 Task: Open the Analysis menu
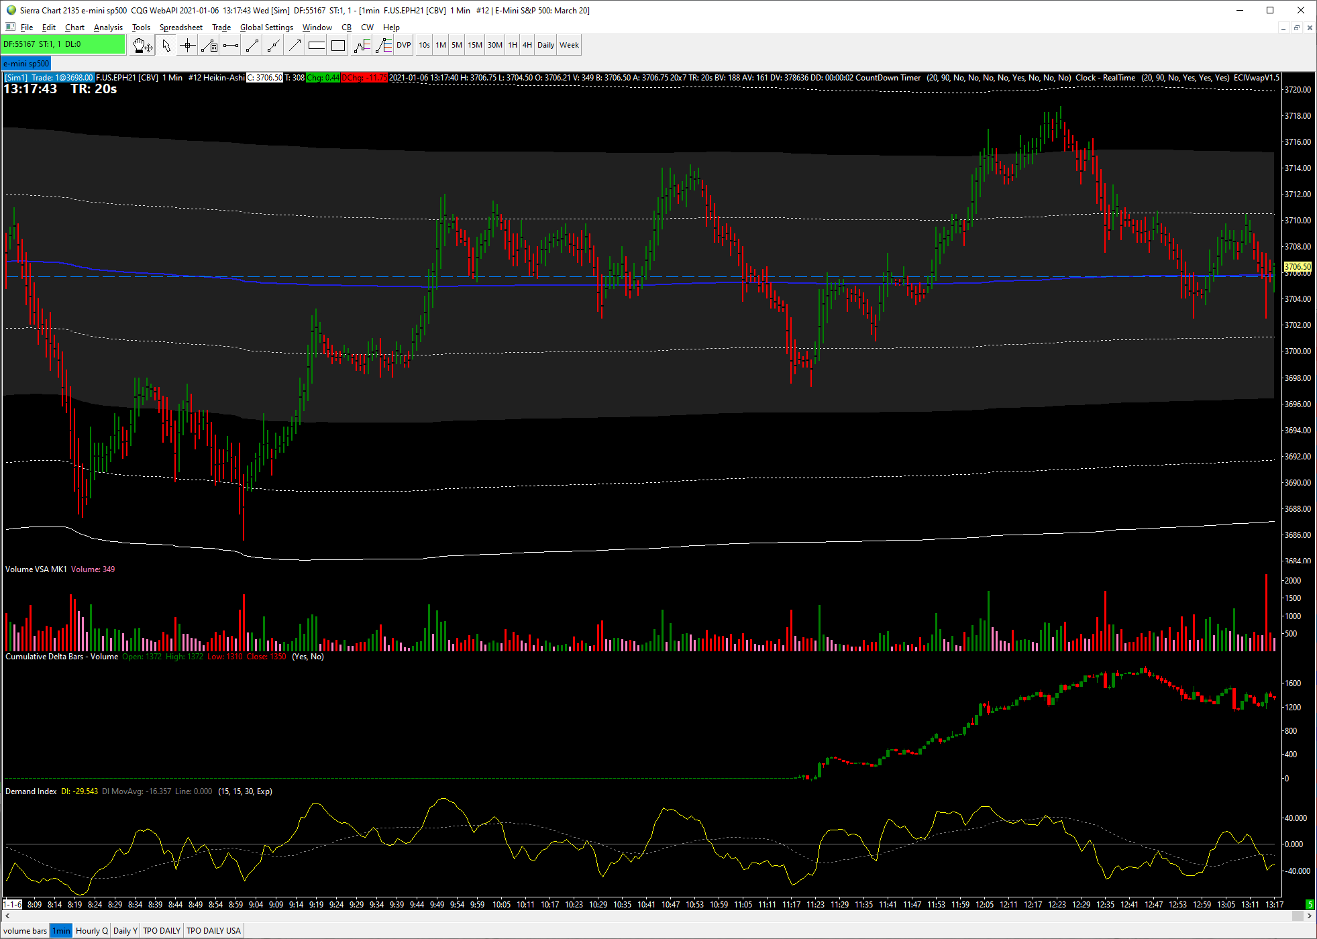pos(108,27)
